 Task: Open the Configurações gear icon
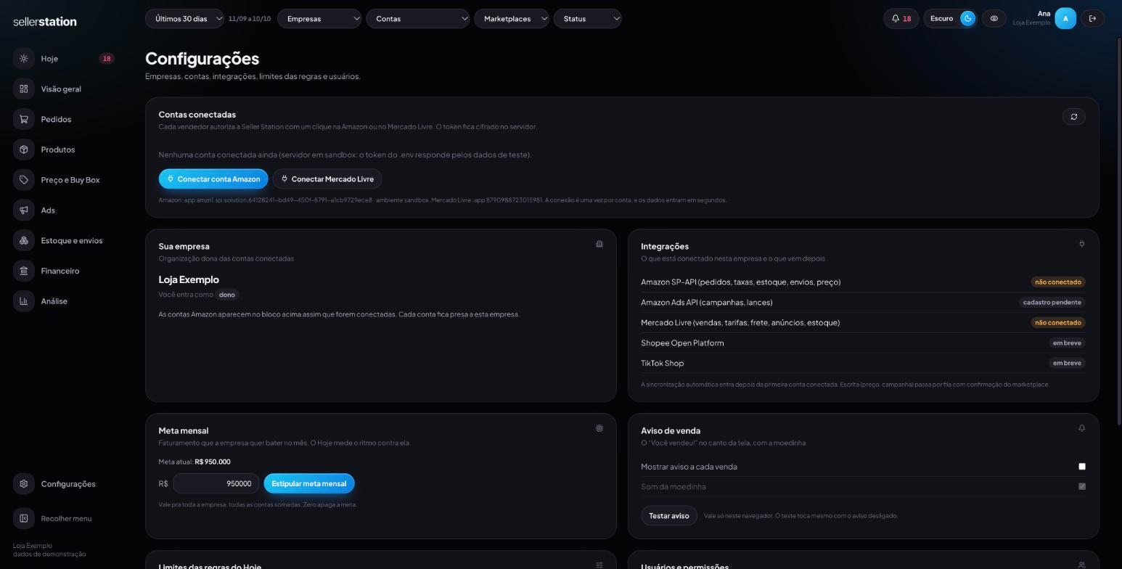(24, 484)
